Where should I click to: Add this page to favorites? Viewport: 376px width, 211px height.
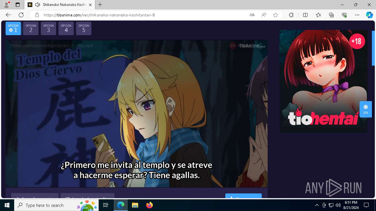pyautogui.click(x=276, y=15)
